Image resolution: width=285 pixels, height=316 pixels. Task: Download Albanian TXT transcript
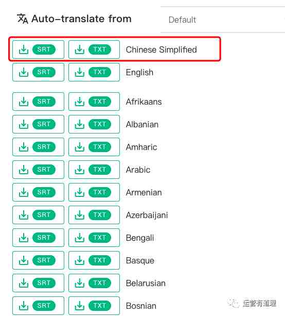pyautogui.click(x=94, y=124)
